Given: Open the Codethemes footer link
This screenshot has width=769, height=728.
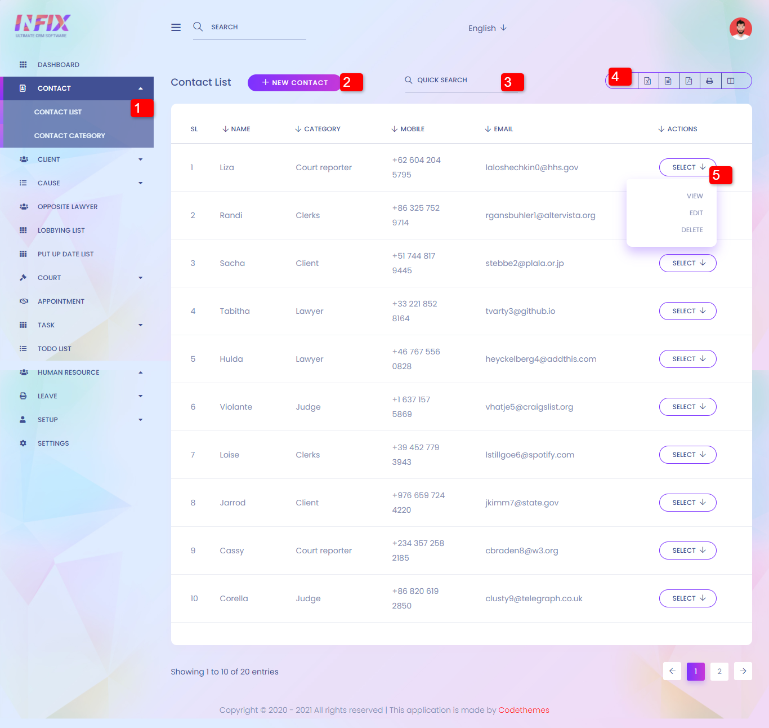Looking at the screenshot, I should [524, 710].
